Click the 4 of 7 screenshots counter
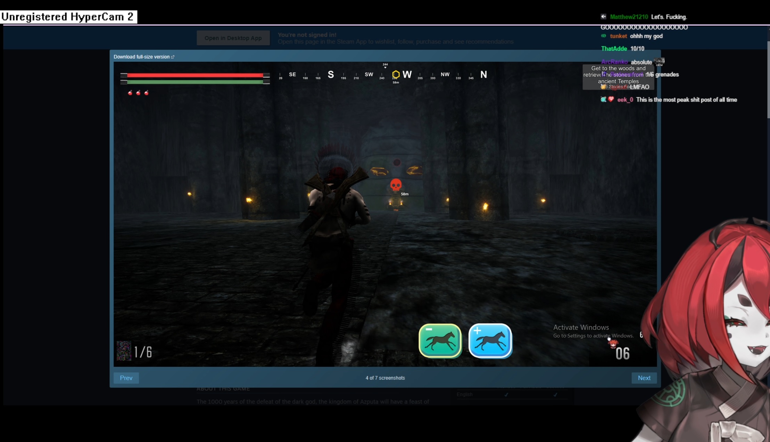770x442 pixels. [x=385, y=378]
